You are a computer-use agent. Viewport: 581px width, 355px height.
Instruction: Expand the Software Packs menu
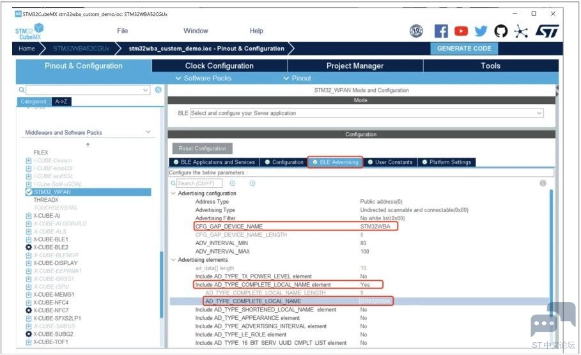pos(203,78)
